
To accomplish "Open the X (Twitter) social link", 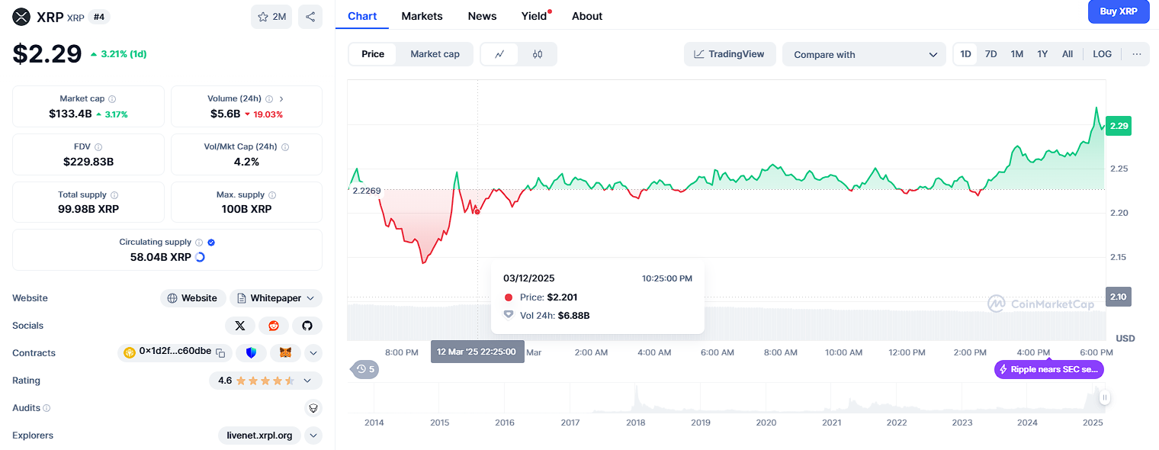I will [x=240, y=326].
